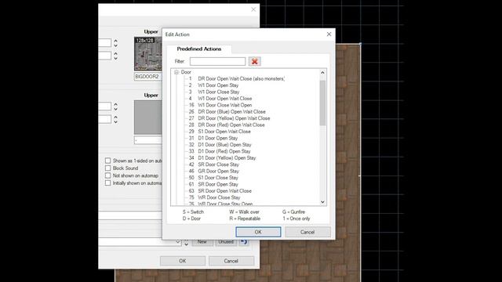Click the action list scrollbar up arrow
This screenshot has width=502, height=282.
coord(322,73)
